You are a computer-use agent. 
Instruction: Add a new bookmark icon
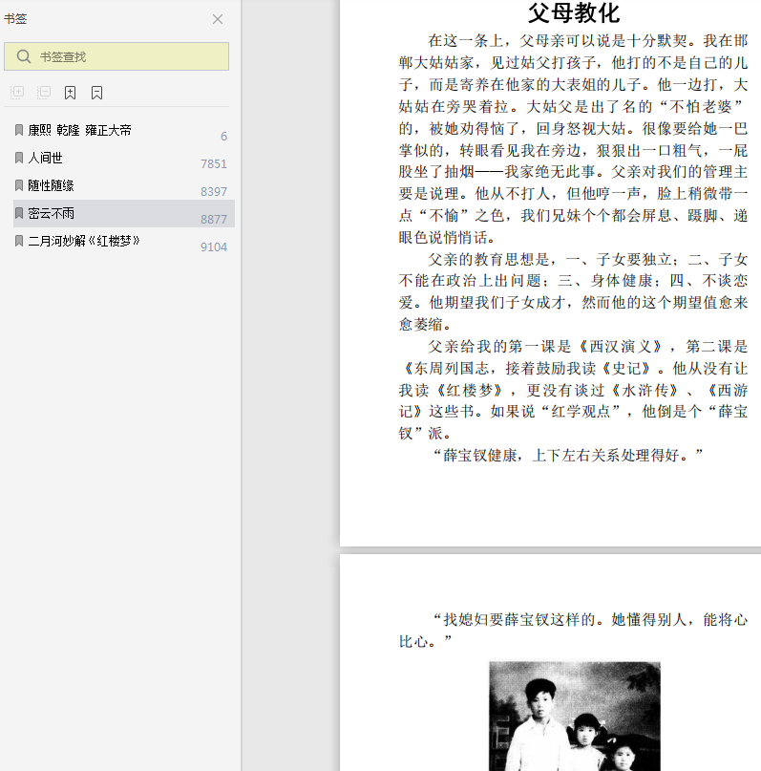click(x=71, y=93)
